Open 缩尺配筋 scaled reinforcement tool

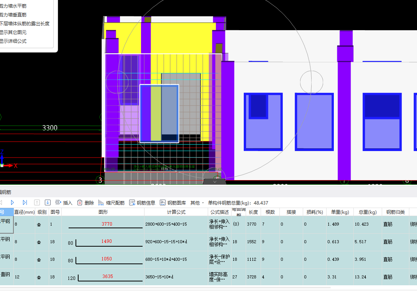(x=112, y=203)
